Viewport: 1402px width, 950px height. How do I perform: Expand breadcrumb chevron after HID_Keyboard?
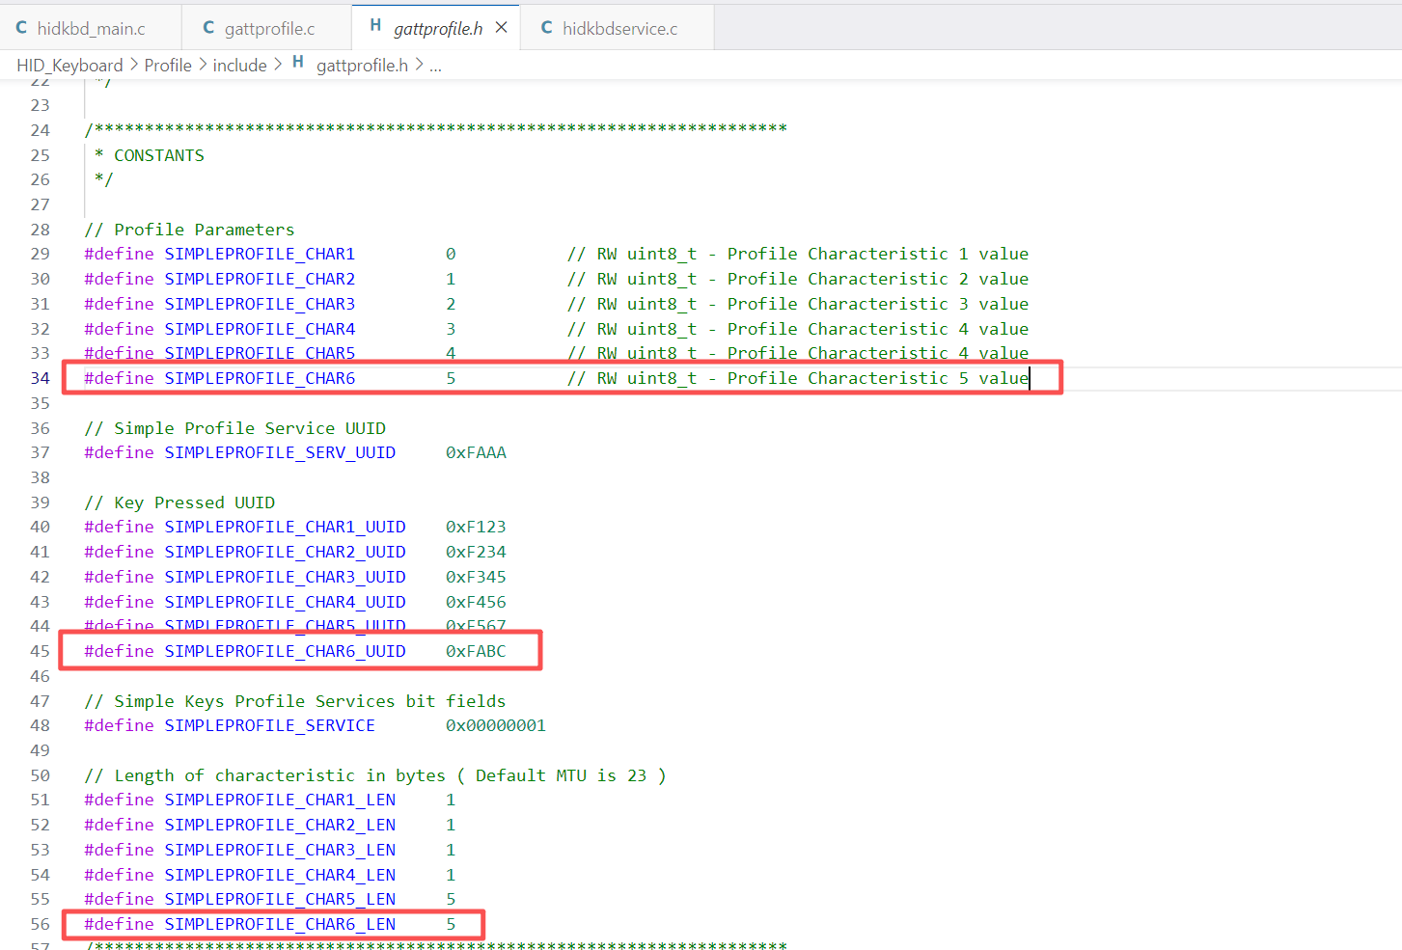click(134, 65)
